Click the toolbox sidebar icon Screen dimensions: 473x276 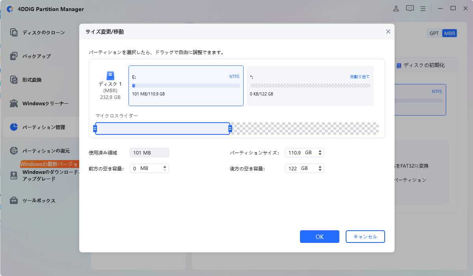(14, 200)
